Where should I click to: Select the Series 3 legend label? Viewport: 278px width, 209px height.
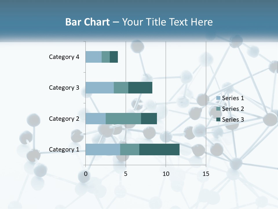click(x=233, y=119)
